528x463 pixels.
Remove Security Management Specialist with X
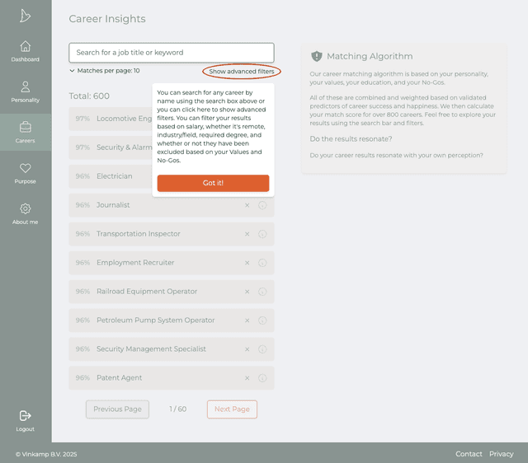[247, 349]
